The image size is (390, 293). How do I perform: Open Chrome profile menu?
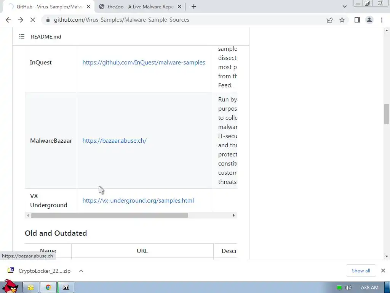coord(369,20)
